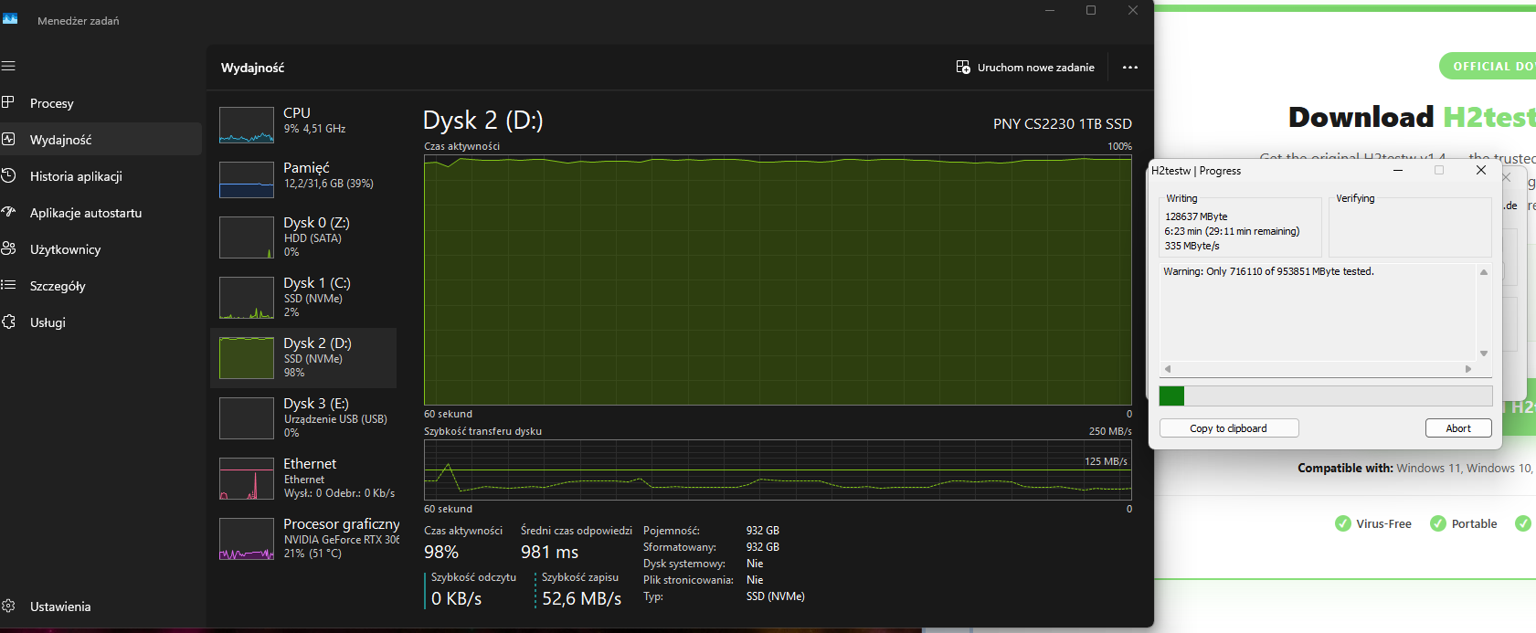The width and height of the screenshot is (1536, 633).
Task: Click the 52,6 MB/s write speed value
Action: (581, 598)
